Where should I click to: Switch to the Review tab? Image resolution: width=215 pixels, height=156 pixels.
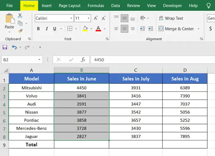pos(133,6)
